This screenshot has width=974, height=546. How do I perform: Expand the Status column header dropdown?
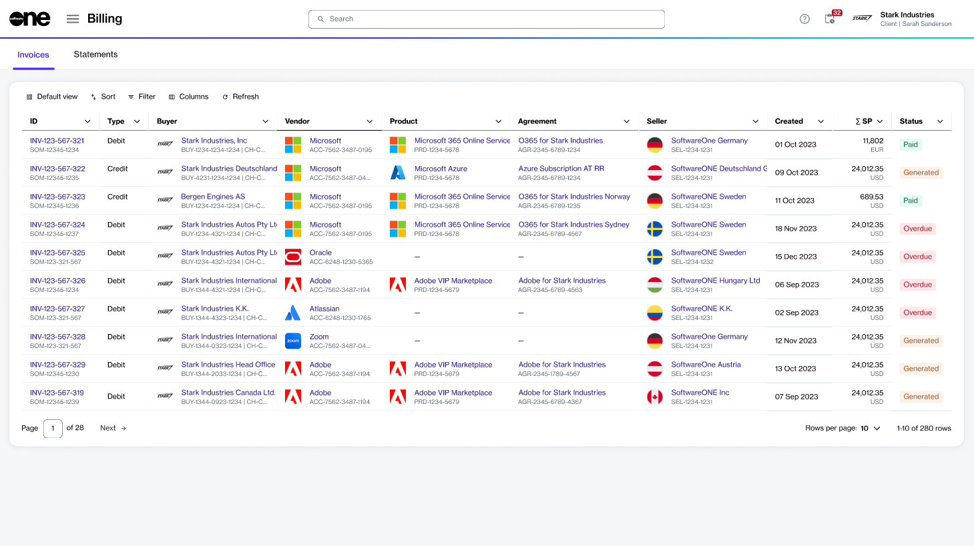[940, 121]
